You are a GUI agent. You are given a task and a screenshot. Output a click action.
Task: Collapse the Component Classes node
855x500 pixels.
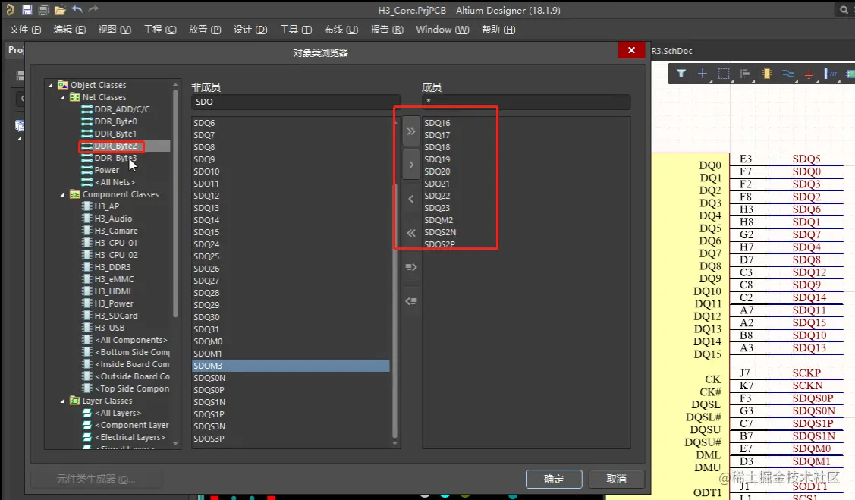(x=63, y=194)
